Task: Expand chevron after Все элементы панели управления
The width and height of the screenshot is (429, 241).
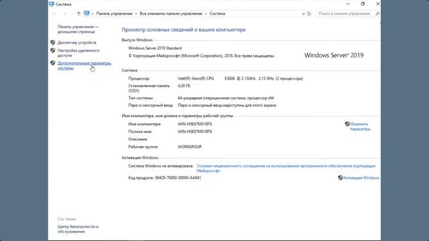Action: point(206,13)
